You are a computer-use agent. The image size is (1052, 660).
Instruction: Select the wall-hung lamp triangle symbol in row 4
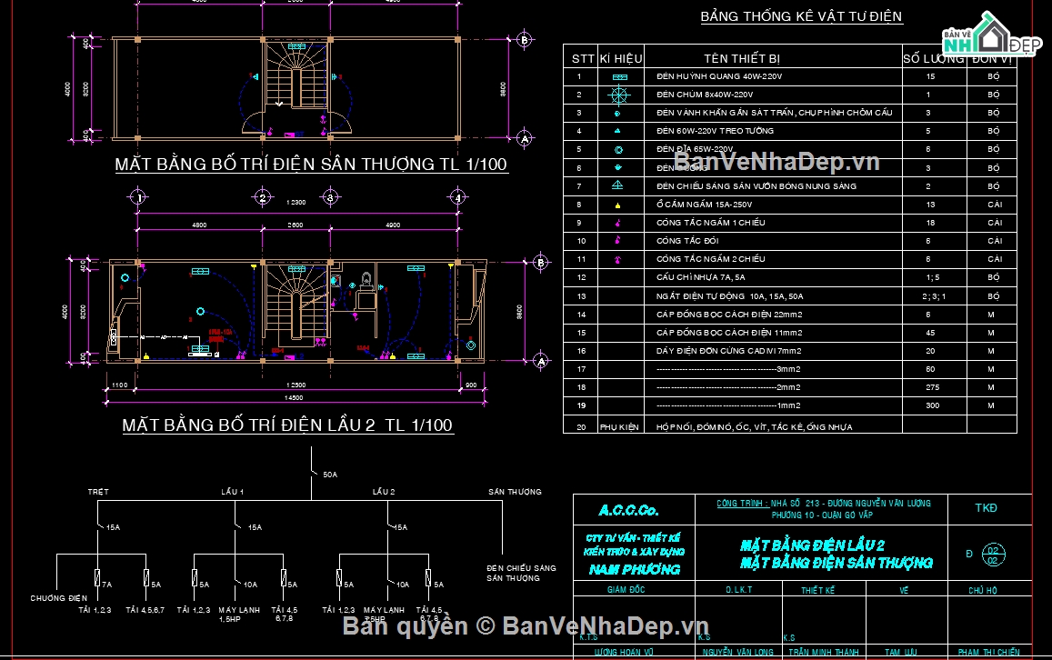pyautogui.click(x=617, y=131)
